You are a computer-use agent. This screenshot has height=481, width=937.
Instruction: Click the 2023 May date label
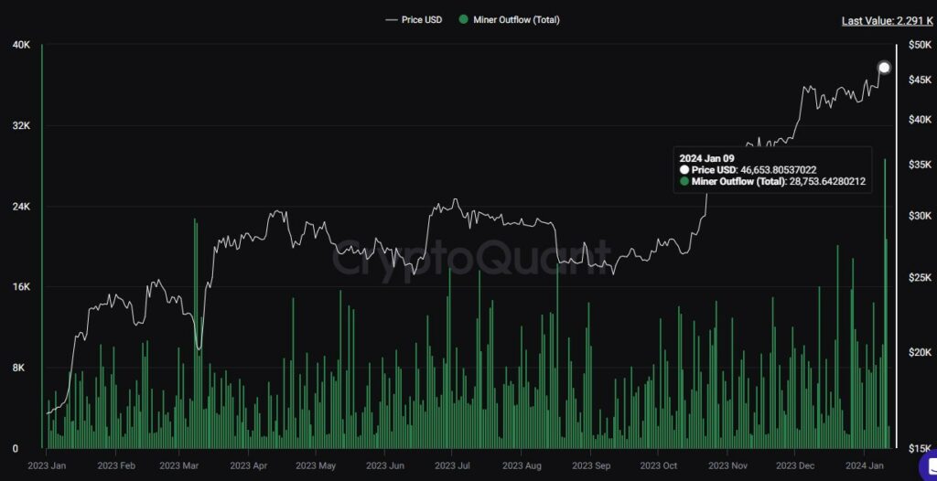pos(316,465)
